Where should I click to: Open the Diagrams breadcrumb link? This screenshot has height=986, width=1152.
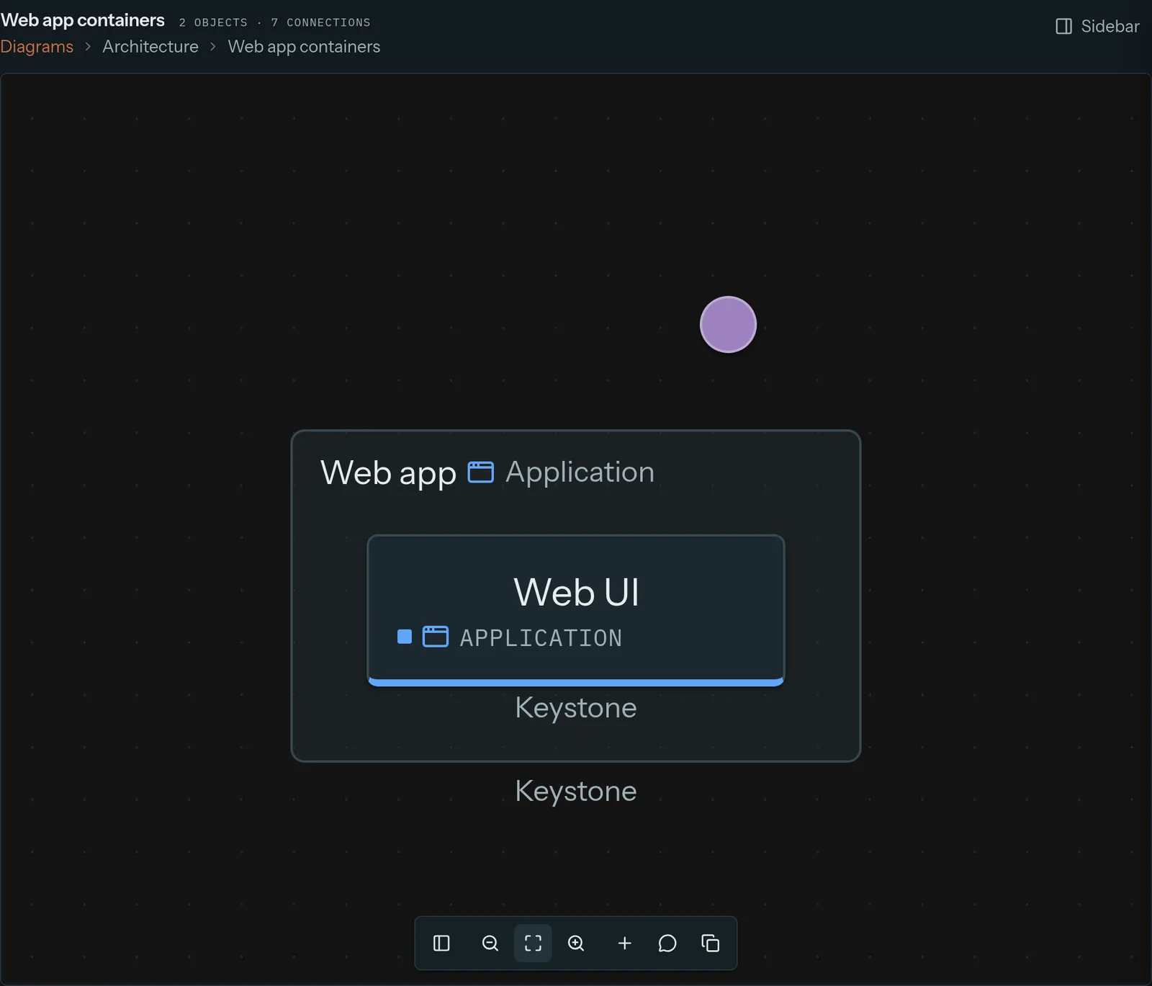click(37, 47)
